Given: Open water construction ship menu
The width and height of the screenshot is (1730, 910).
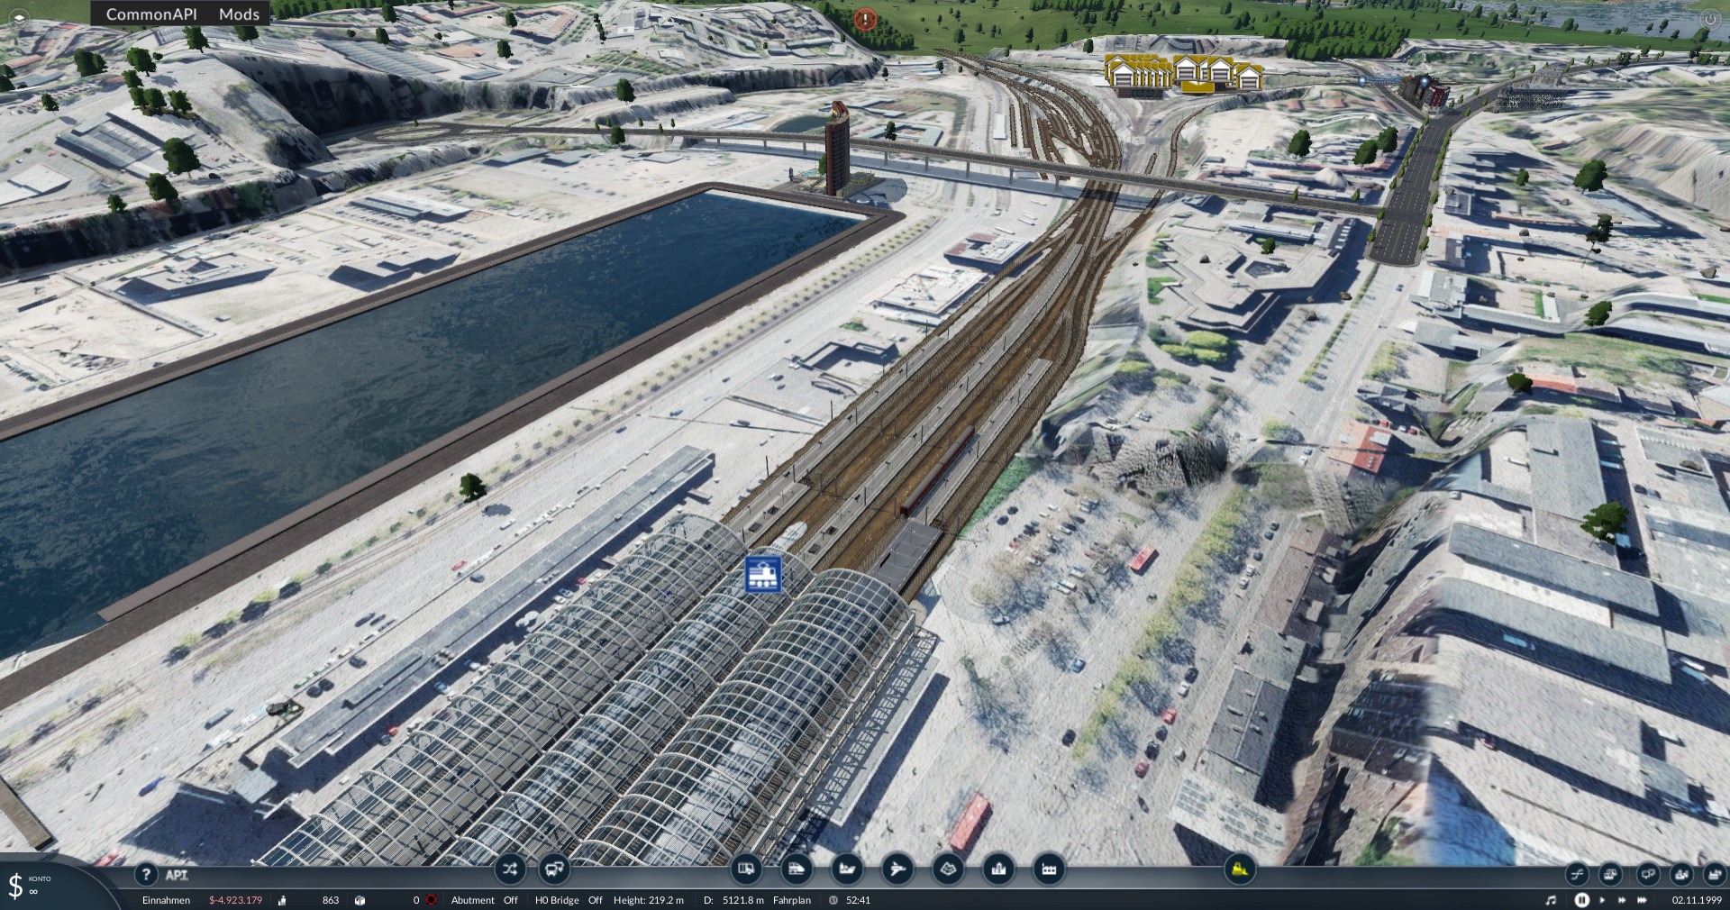Looking at the screenshot, I should point(847,869).
